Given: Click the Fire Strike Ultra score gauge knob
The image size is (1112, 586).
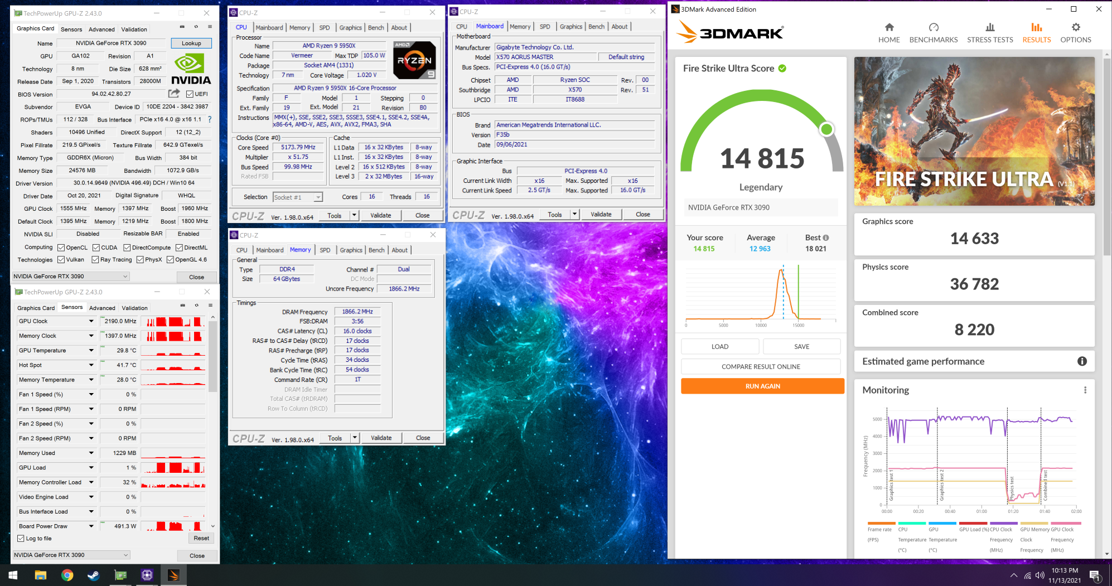Looking at the screenshot, I should coord(826,129).
